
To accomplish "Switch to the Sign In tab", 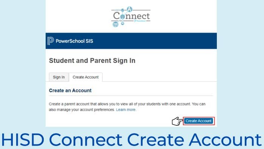I will (59, 77).
